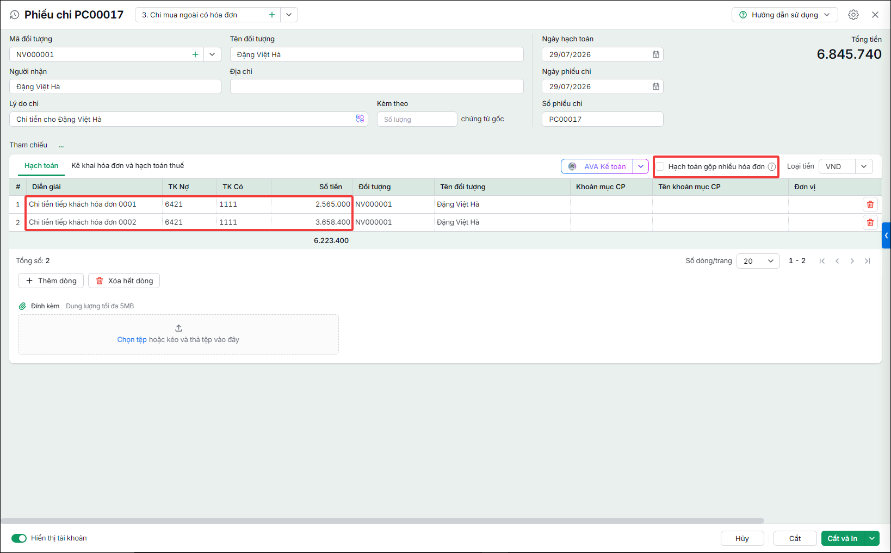Image resolution: width=891 pixels, height=553 pixels.
Task: Click the Đính kèm paperclip icon
Action: [22, 306]
